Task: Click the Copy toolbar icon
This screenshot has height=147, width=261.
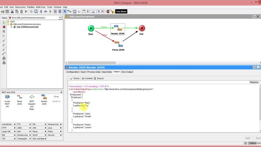Action: (x=17, y=11)
